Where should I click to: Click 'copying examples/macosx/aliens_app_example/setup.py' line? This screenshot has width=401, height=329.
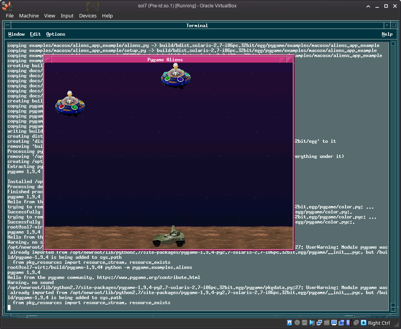pyautogui.click(x=192, y=50)
